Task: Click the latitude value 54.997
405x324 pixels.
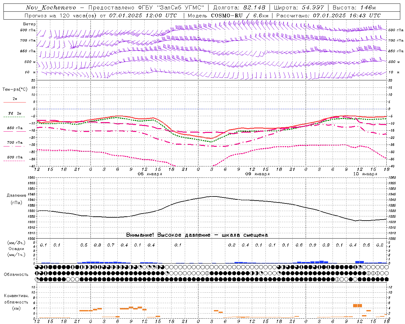Action: 313,8
